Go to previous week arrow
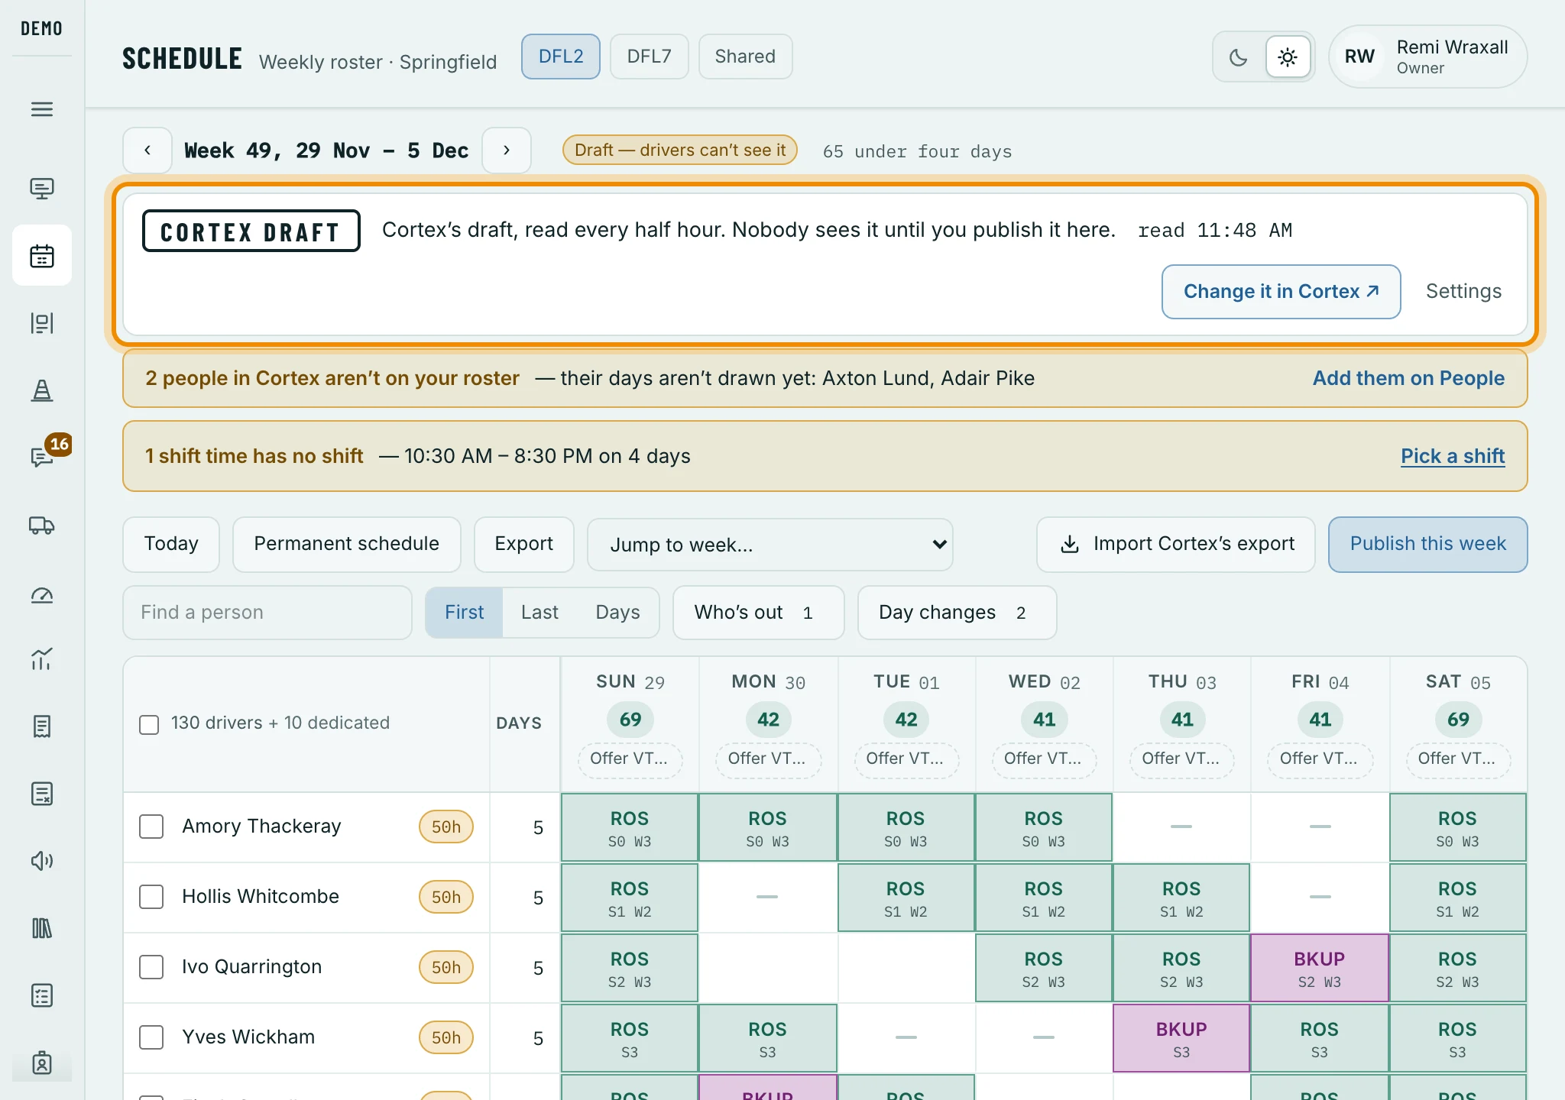 147,150
